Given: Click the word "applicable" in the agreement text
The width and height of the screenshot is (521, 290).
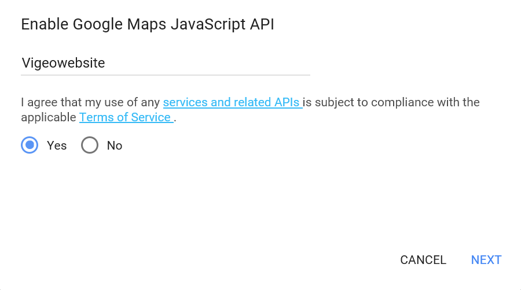Looking at the screenshot, I should [x=49, y=118].
